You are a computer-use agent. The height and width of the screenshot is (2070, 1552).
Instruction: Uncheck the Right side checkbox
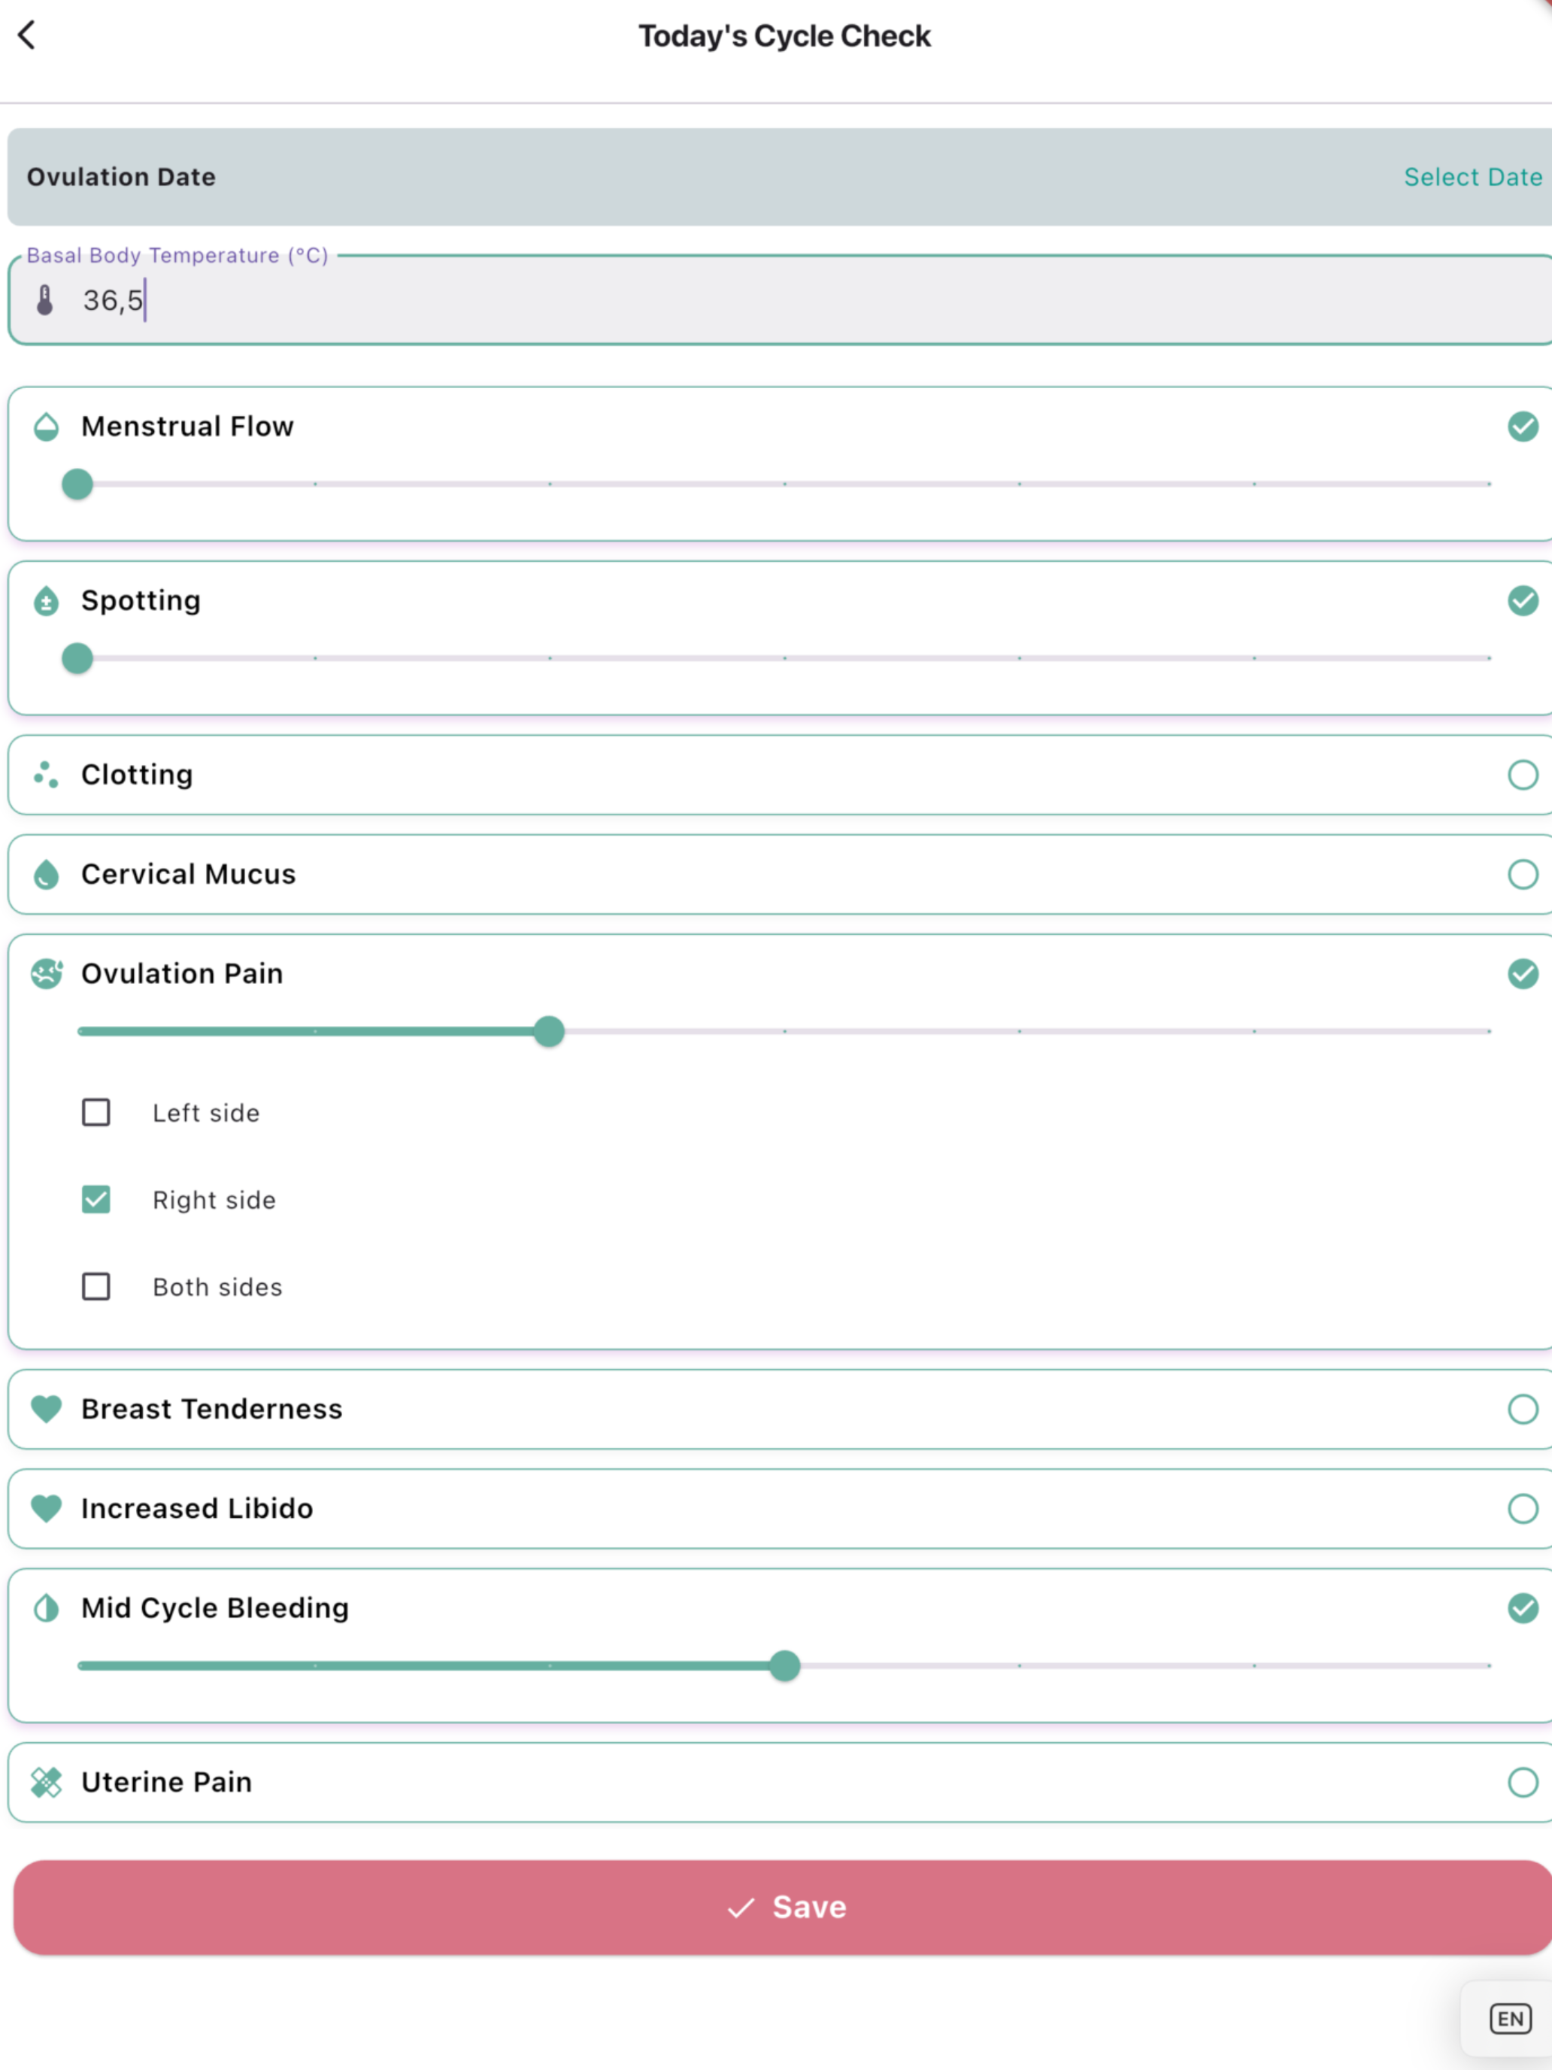[96, 1200]
